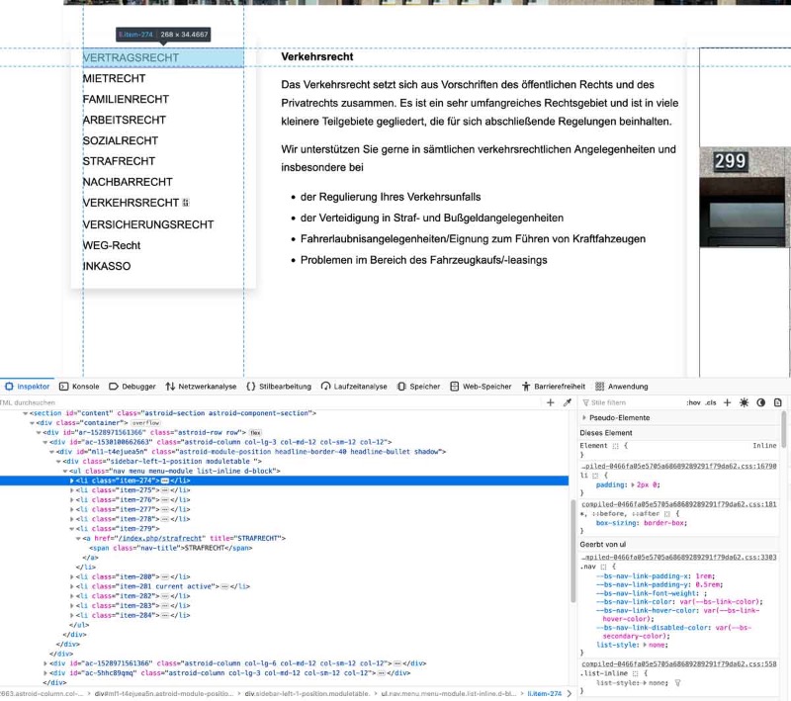
Task: Expand the li item-283 node
Action: 71,606
